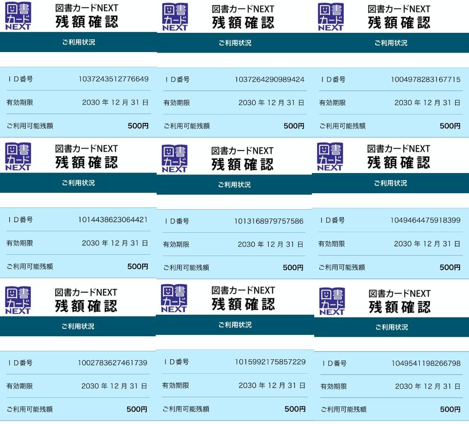Click the 500円 balance under ID 1049541198266798
The image size is (469, 424).
pyautogui.click(x=450, y=409)
